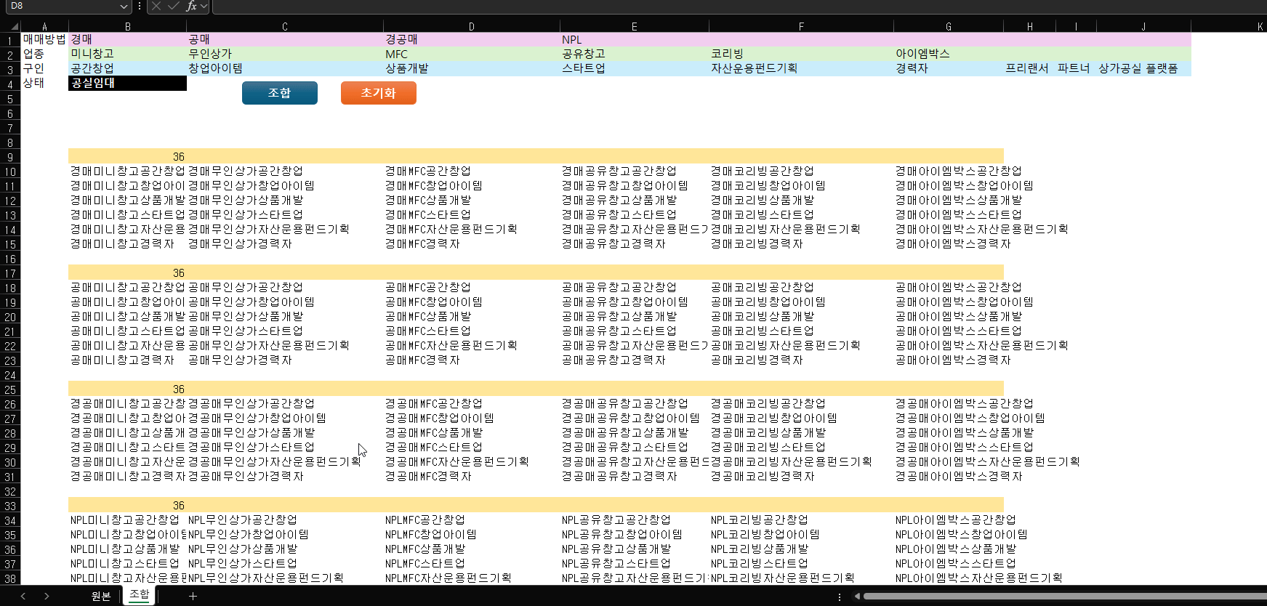Click the name box resize dots handle

(140, 6)
